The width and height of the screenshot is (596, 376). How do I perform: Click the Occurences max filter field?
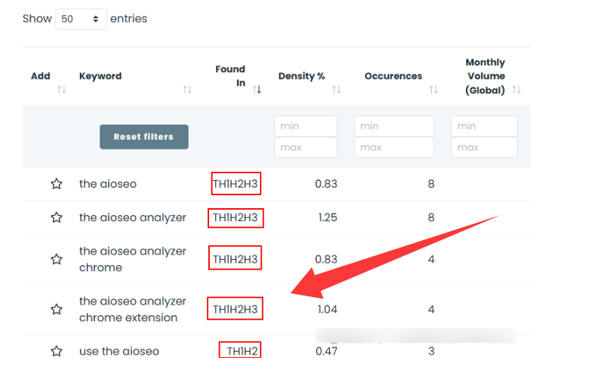(394, 147)
